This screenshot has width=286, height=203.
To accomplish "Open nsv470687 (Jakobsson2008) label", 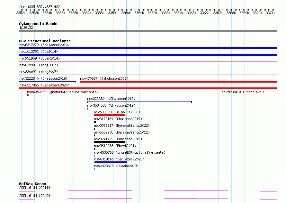I will 104,78.
